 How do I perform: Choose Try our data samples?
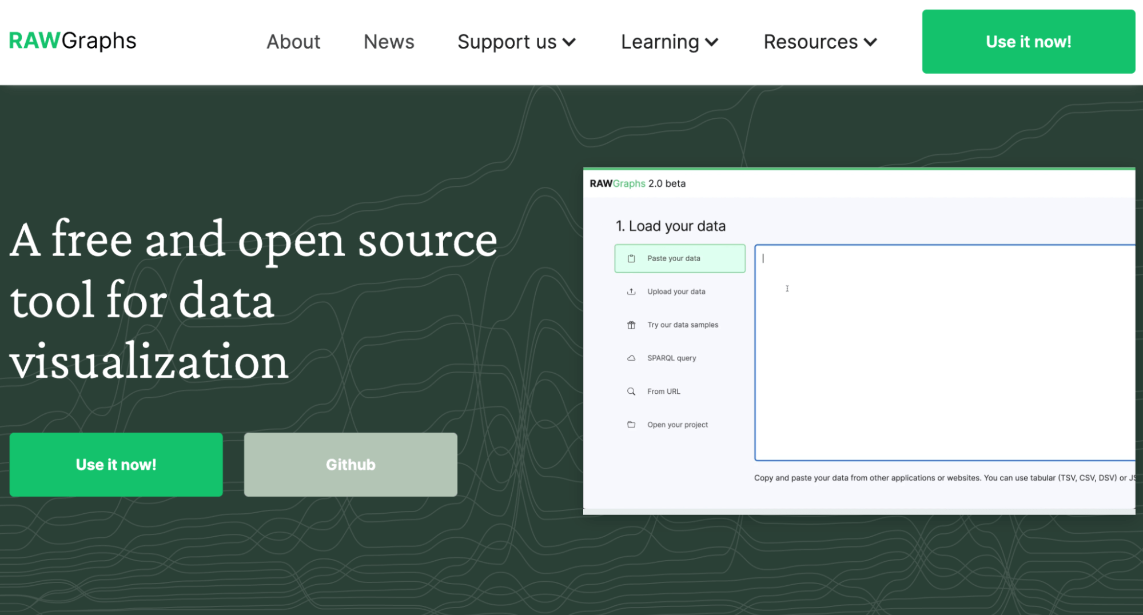coord(680,325)
